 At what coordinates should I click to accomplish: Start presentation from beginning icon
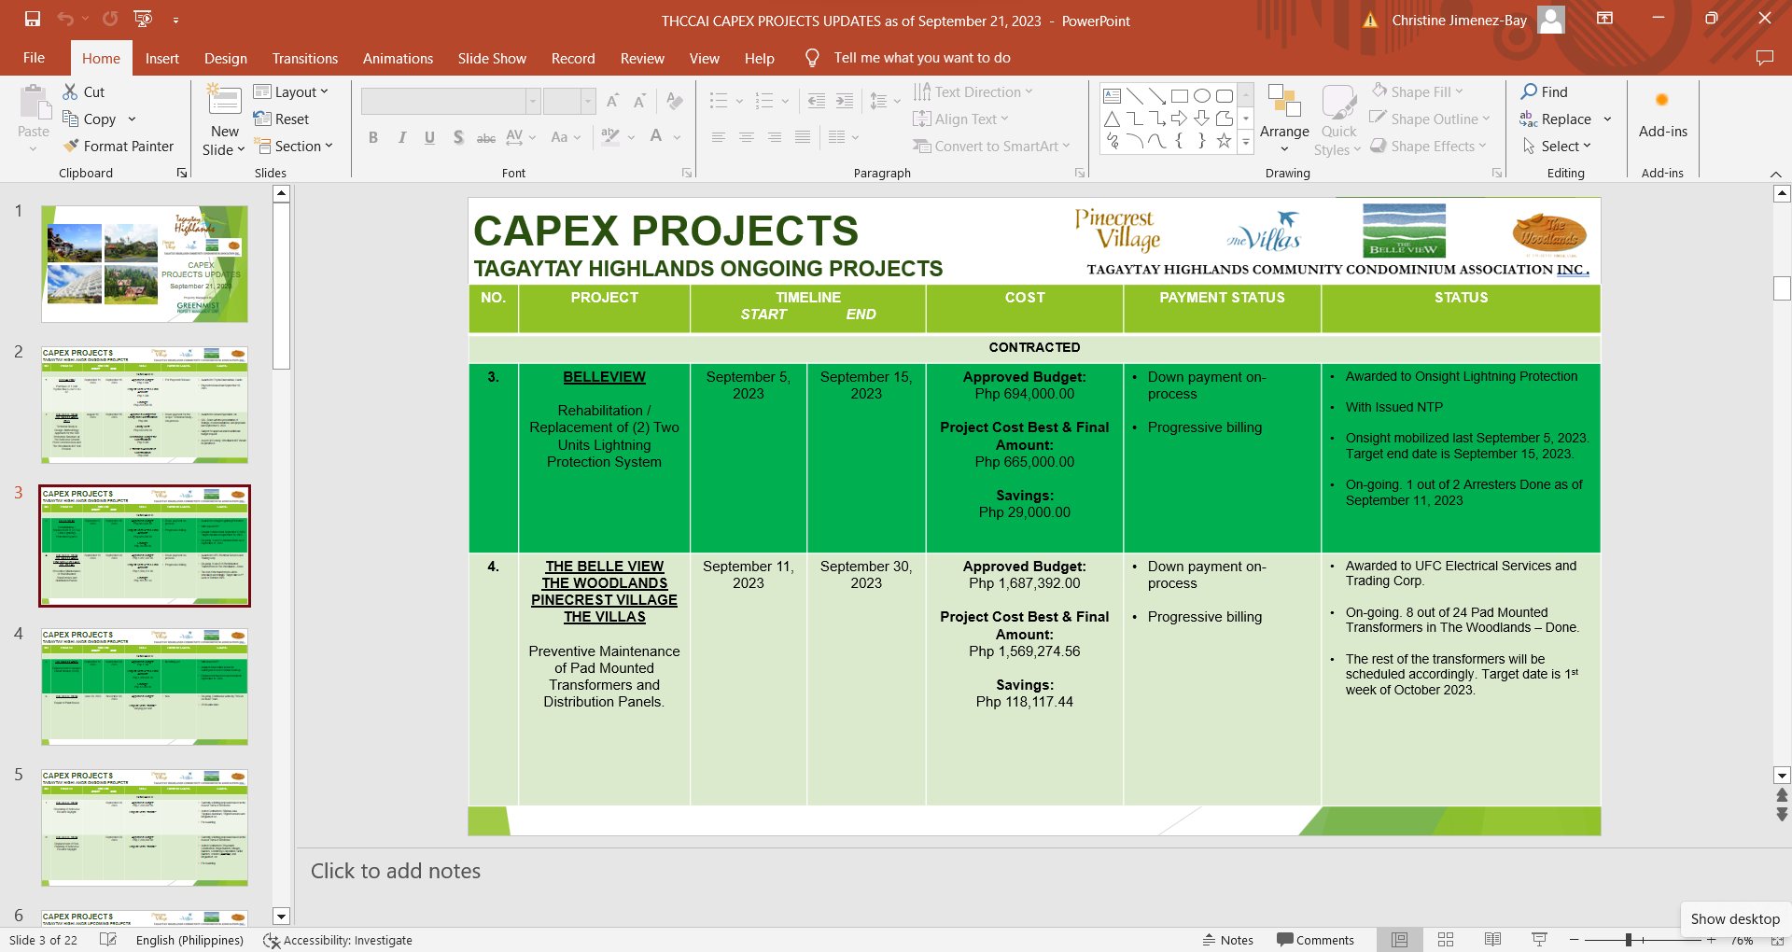(143, 19)
